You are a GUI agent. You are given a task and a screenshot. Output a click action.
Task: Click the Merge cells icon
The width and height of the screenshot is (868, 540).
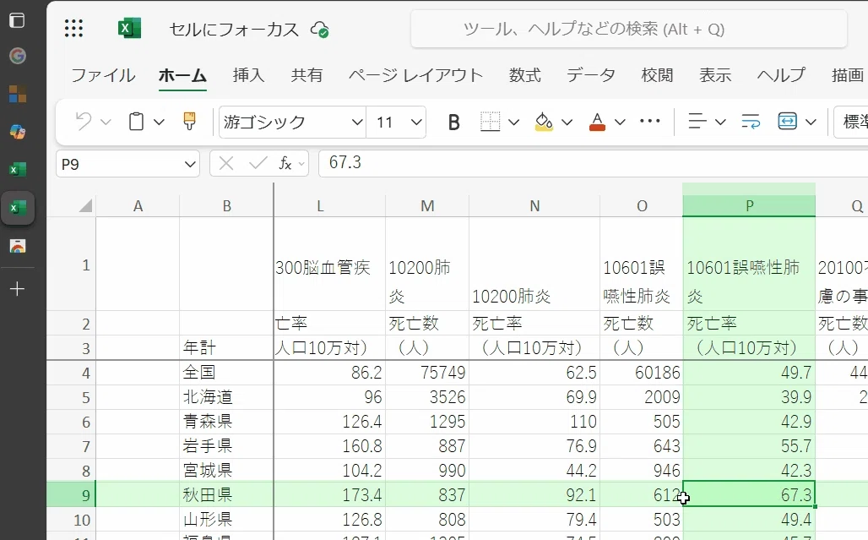coord(787,122)
